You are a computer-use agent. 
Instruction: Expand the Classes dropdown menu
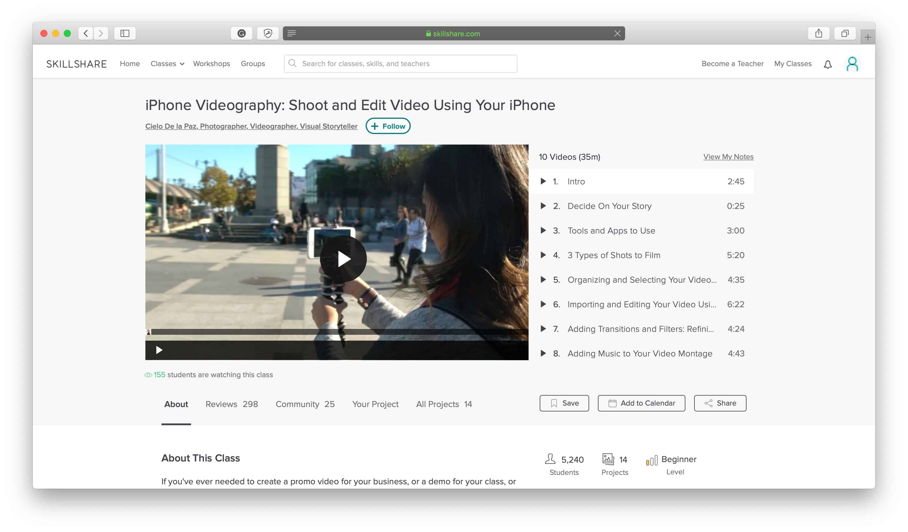(167, 64)
